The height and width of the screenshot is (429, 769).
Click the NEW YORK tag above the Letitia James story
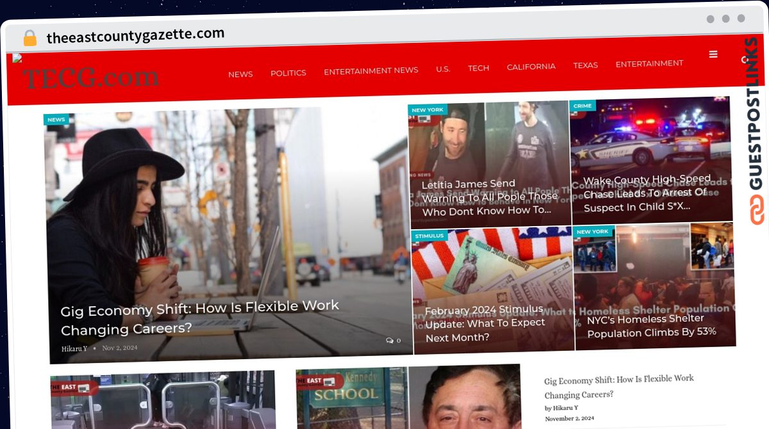pyautogui.click(x=427, y=110)
